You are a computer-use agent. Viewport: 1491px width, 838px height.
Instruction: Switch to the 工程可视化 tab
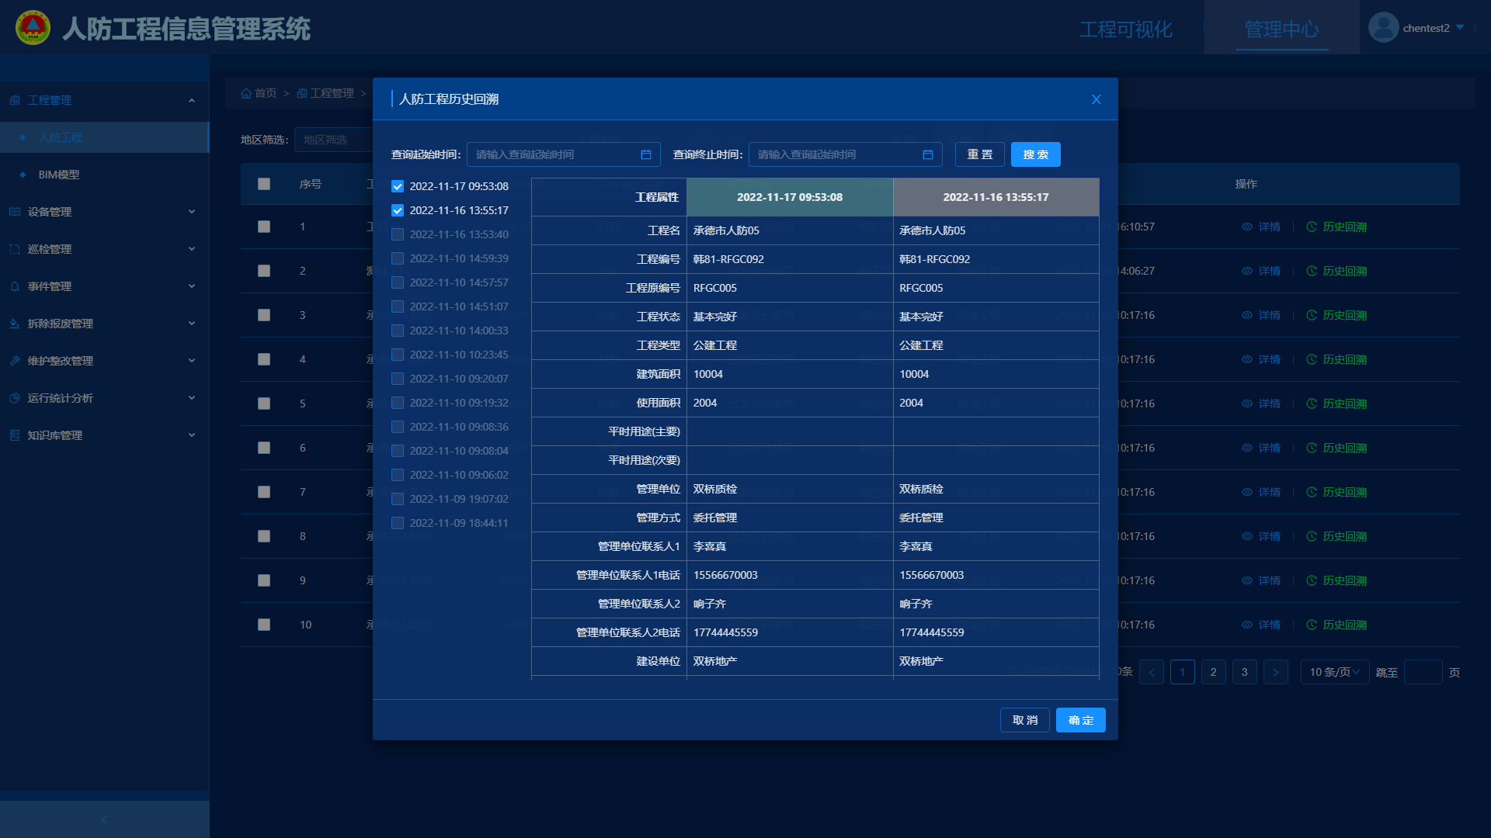point(1125,29)
